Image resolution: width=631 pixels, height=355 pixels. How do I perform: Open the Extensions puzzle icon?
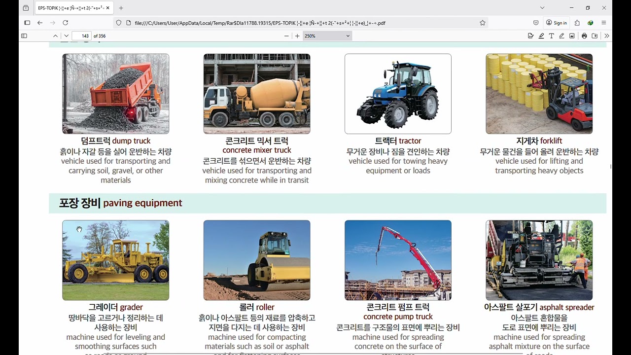pos(577,23)
